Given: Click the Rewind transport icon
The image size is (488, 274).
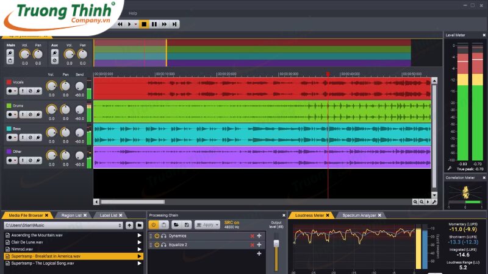Looking at the screenshot, I should tap(120, 24).
